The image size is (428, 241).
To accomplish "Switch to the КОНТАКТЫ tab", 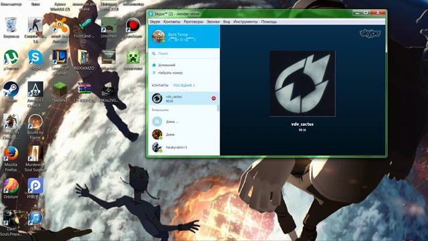I will point(160,86).
